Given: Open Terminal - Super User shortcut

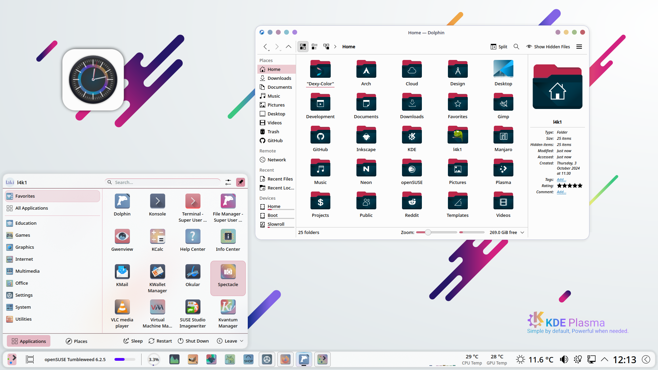Looking at the screenshot, I should pyautogui.click(x=193, y=208).
